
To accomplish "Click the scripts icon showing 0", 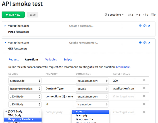I will tap(153, 15).
